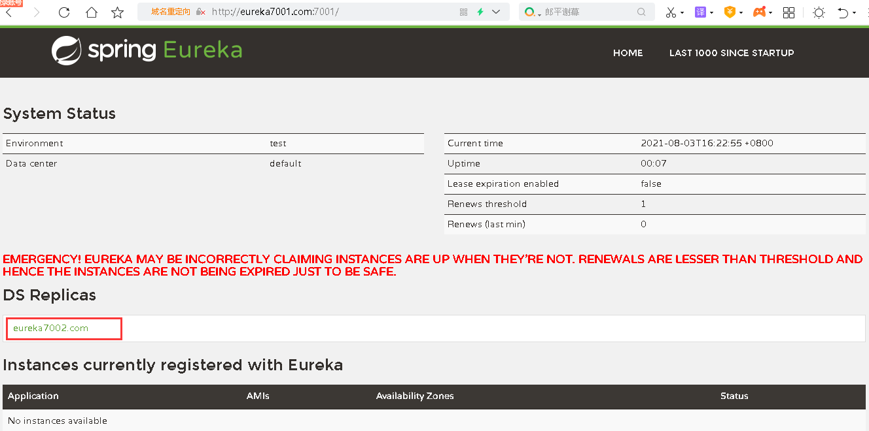
Task: Click the search box with Chinese placeholder
Action: (586, 12)
